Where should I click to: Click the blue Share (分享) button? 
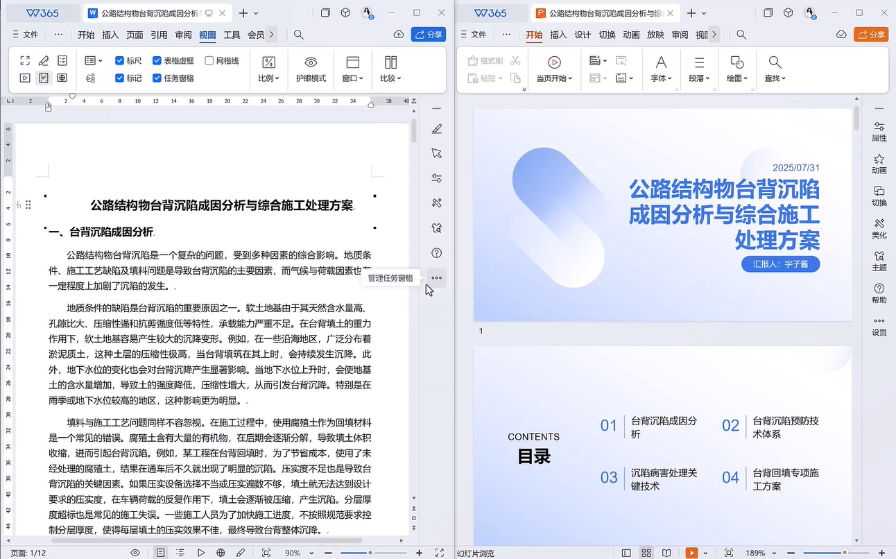coord(428,34)
